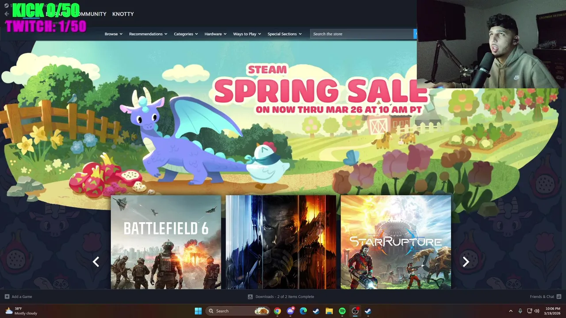
Task: Launch Google Chrome from the taskbar
Action: point(277,311)
